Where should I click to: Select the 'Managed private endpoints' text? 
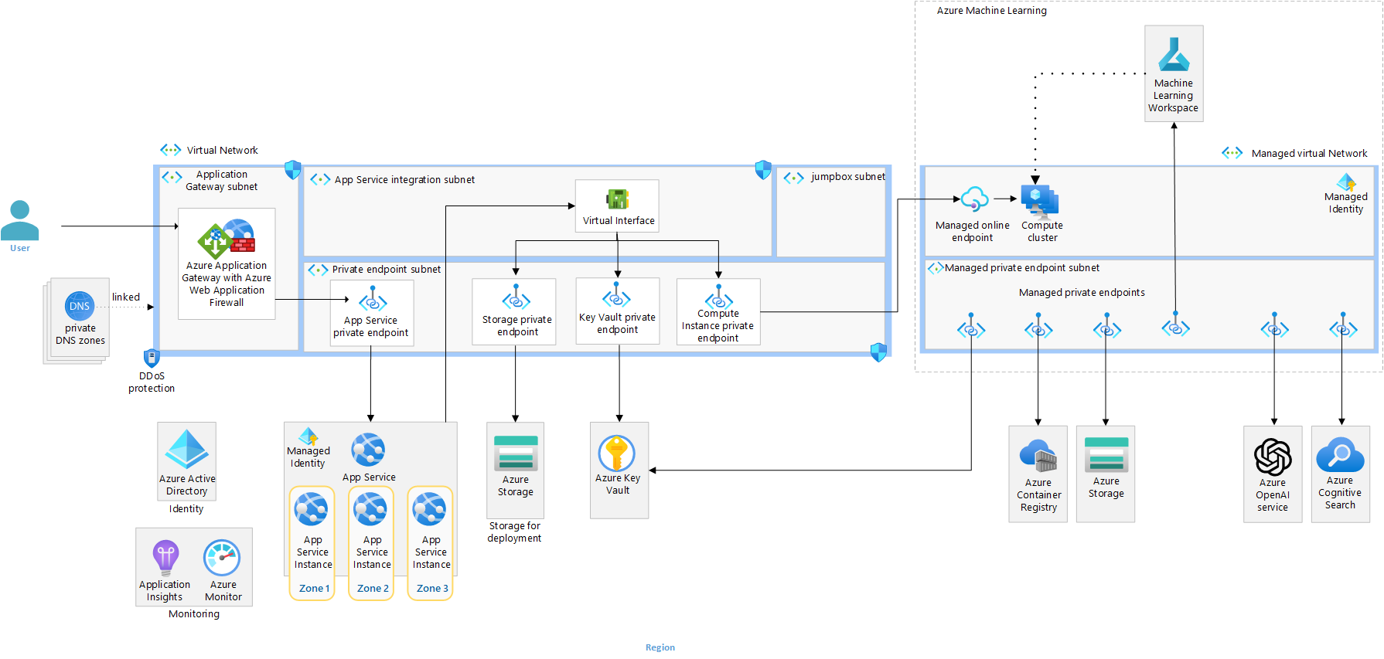pos(1082,293)
